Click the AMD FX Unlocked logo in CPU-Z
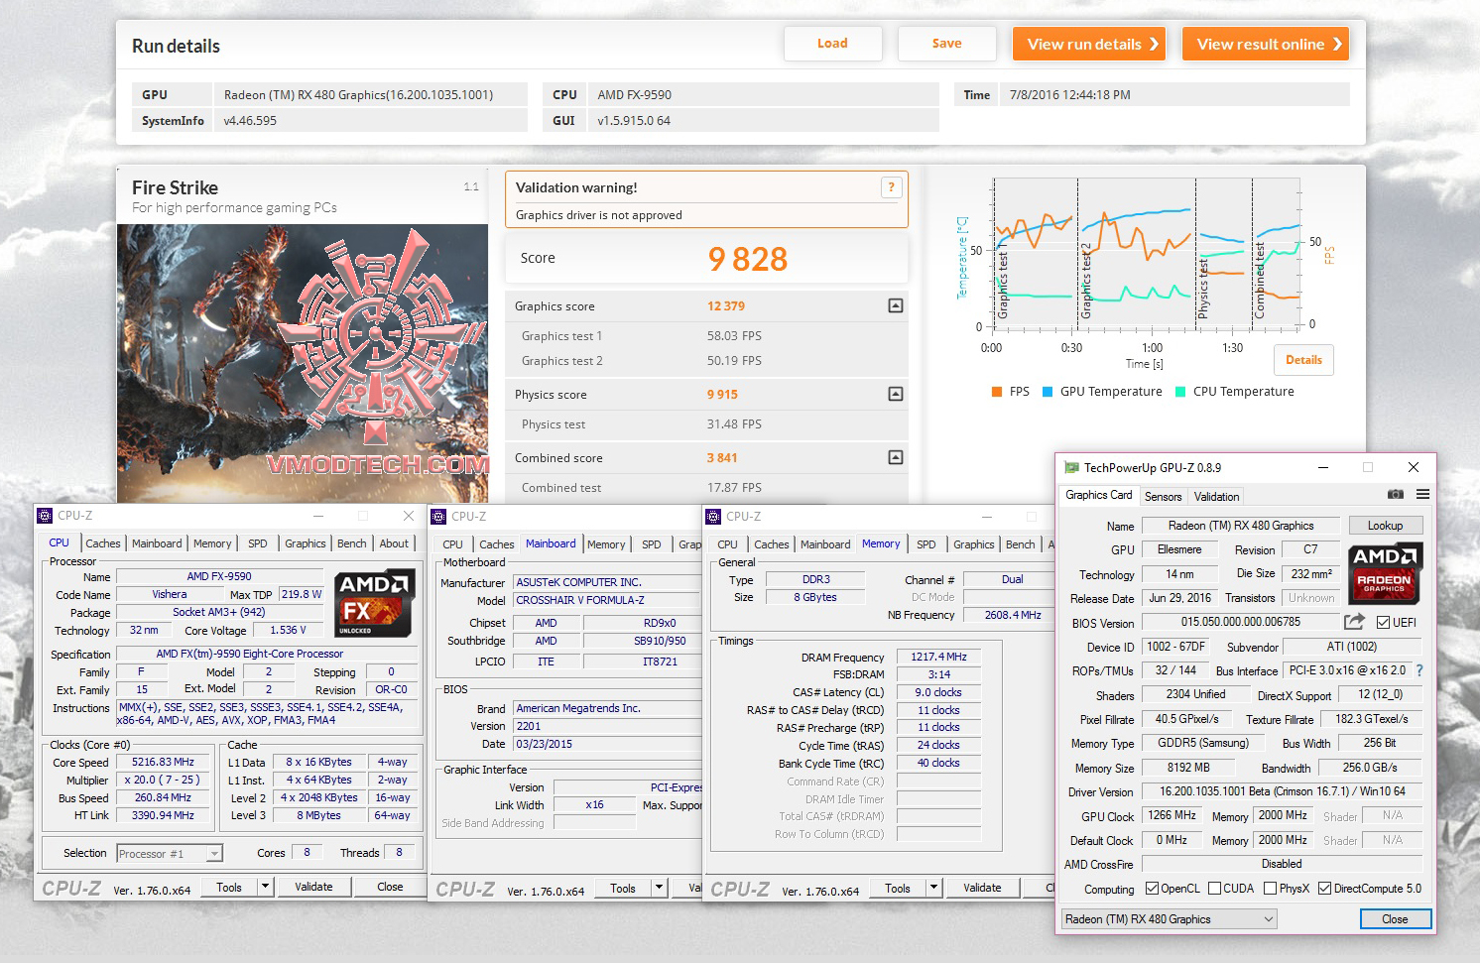1480x963 pixels. pos(373,604)
